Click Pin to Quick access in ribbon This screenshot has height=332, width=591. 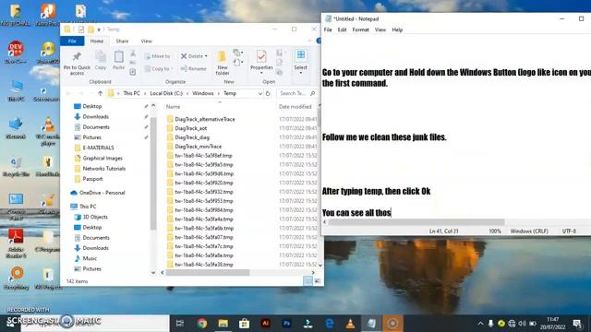coord(77,63)
